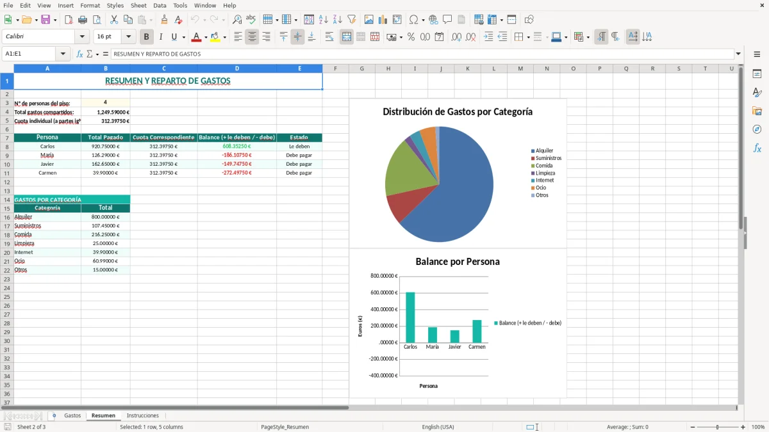Click the Insert Comment icon
This screenshot has height=432, width=769.
pos(447,20)
